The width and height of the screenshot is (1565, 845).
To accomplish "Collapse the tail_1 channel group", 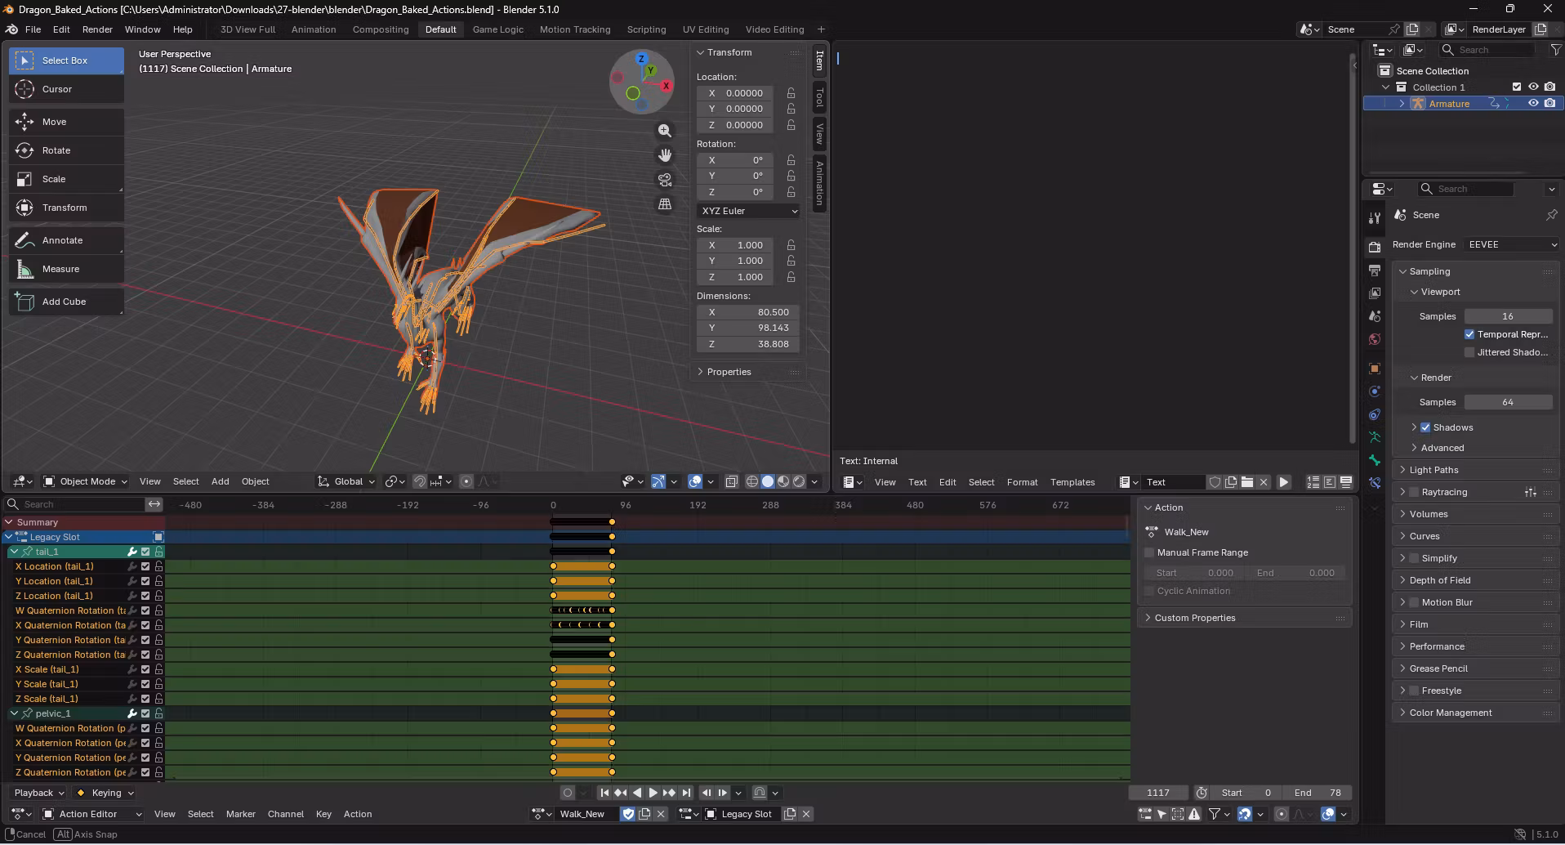I will coord(14,552).
